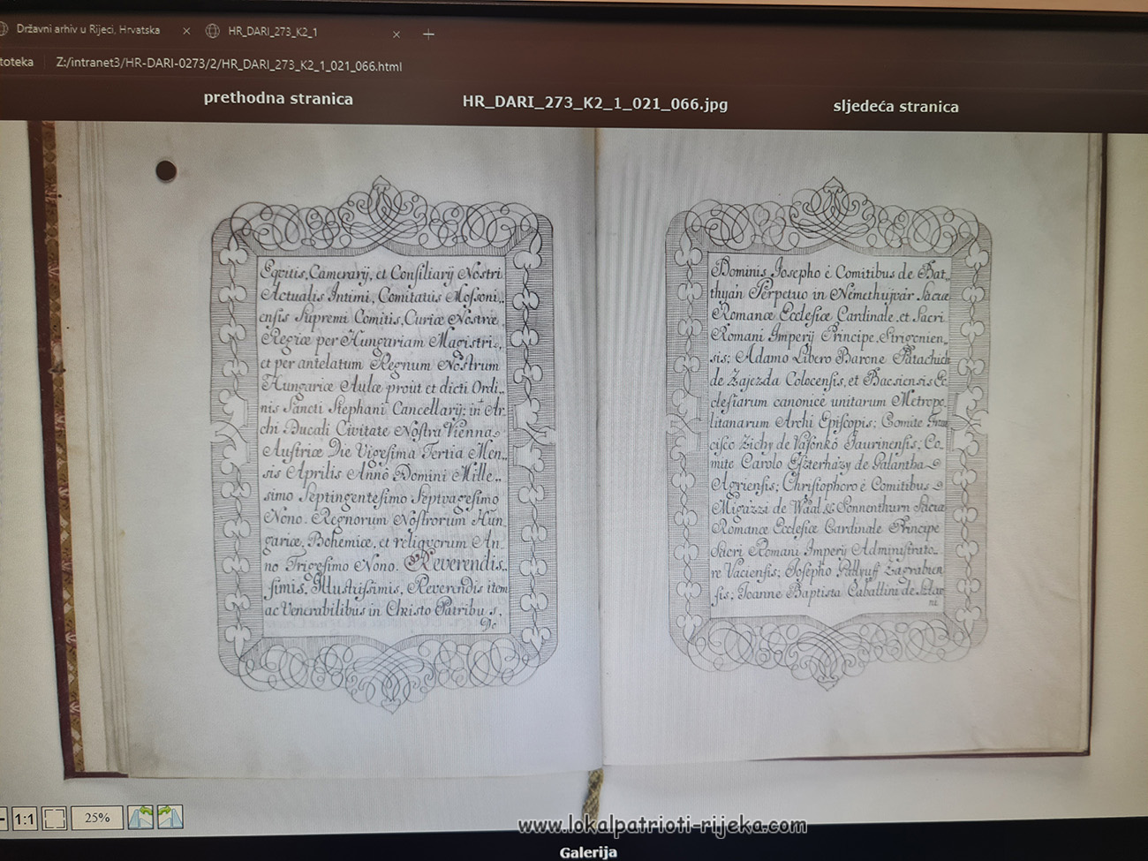
Task: Click the globe icon on HR_DARI tab
Action: 212,32
